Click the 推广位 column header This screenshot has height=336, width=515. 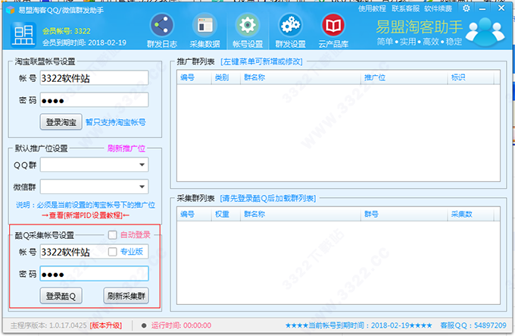pos(404,77)
